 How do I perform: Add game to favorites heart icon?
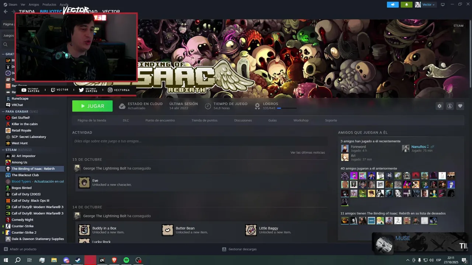point(460,106)
